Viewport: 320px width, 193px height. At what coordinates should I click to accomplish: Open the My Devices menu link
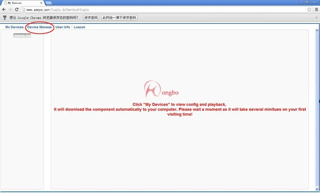(x=14, y=27)
